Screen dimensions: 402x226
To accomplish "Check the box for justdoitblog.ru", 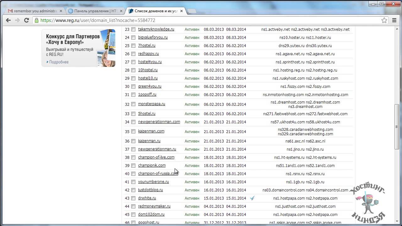I will pyautogui.click(x=133, y=190).
